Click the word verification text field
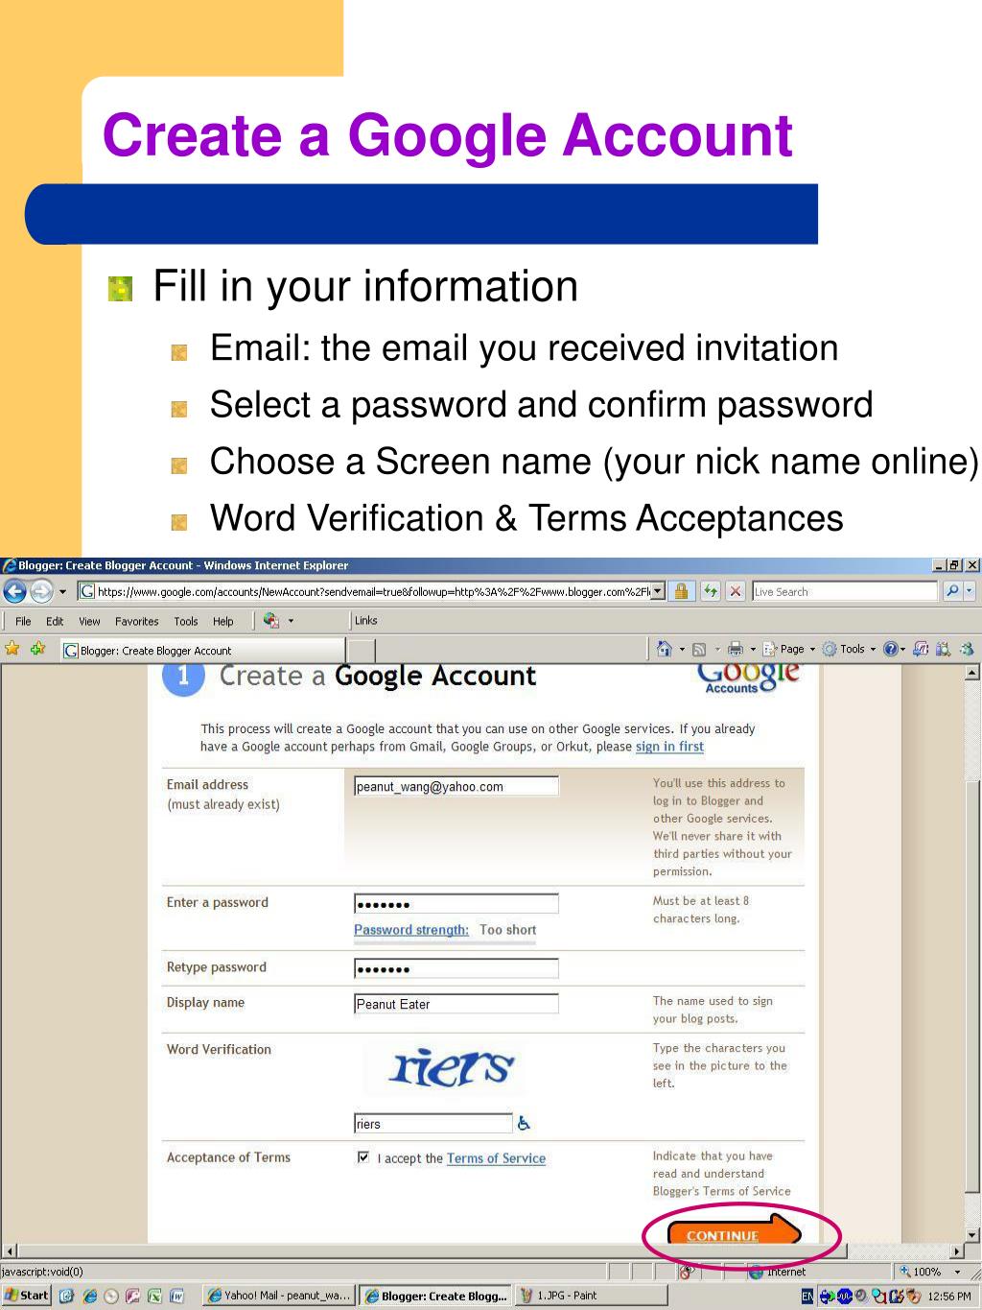The image size is (982, 1310). click(x=433, y=1124)
